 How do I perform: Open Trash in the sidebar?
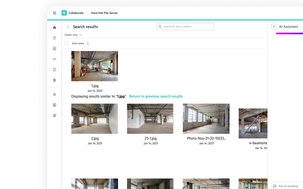point(55,80)
